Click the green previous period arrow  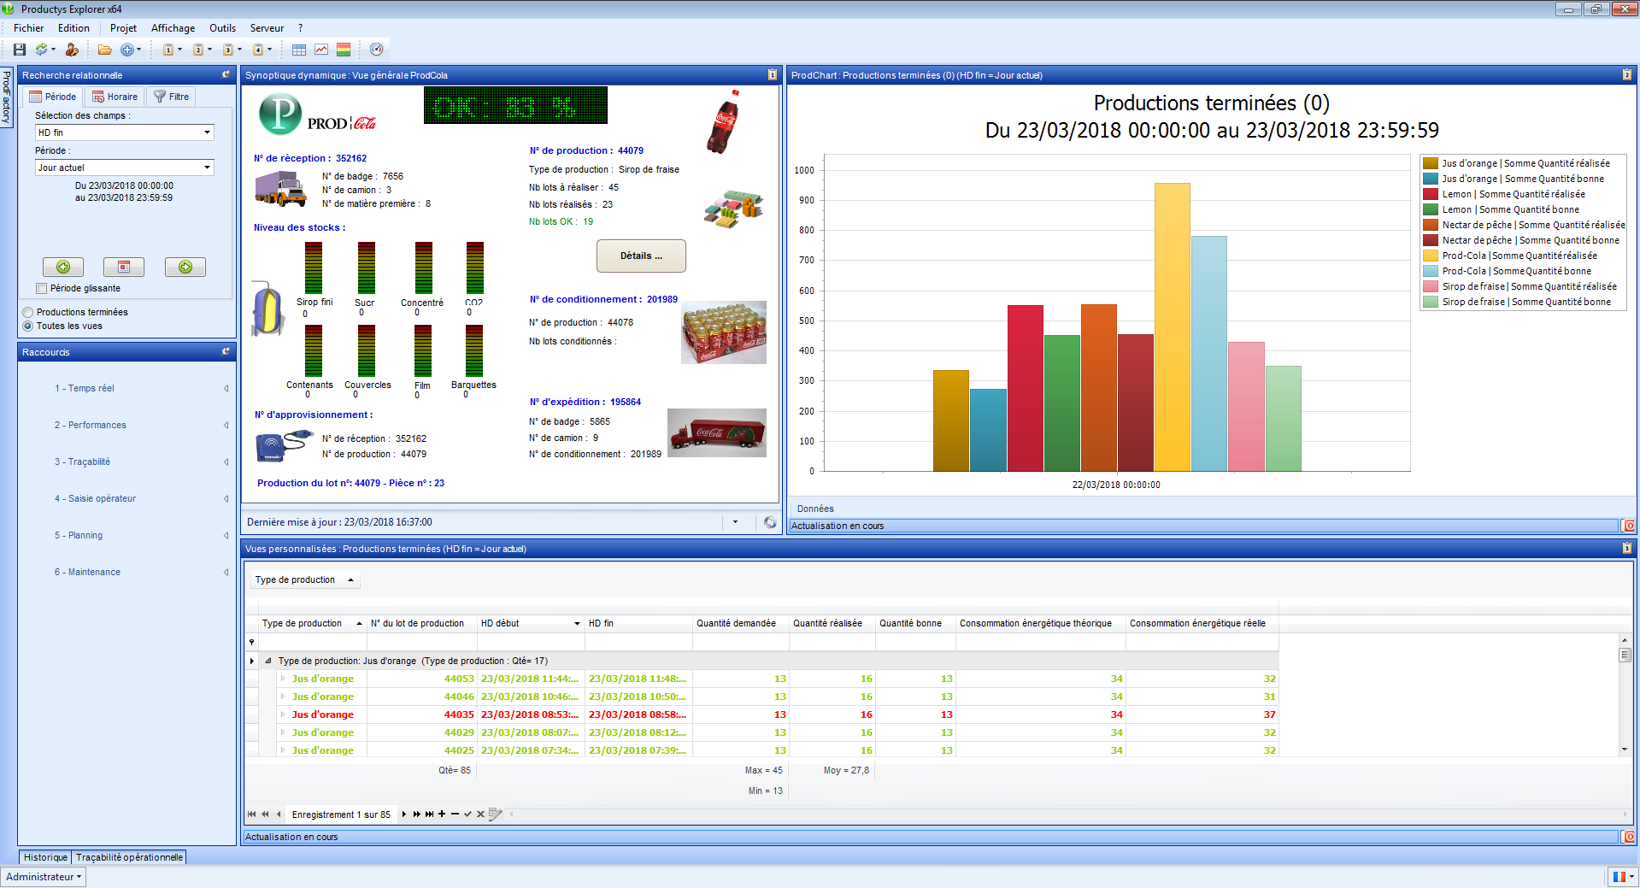[x=63, y=267]
